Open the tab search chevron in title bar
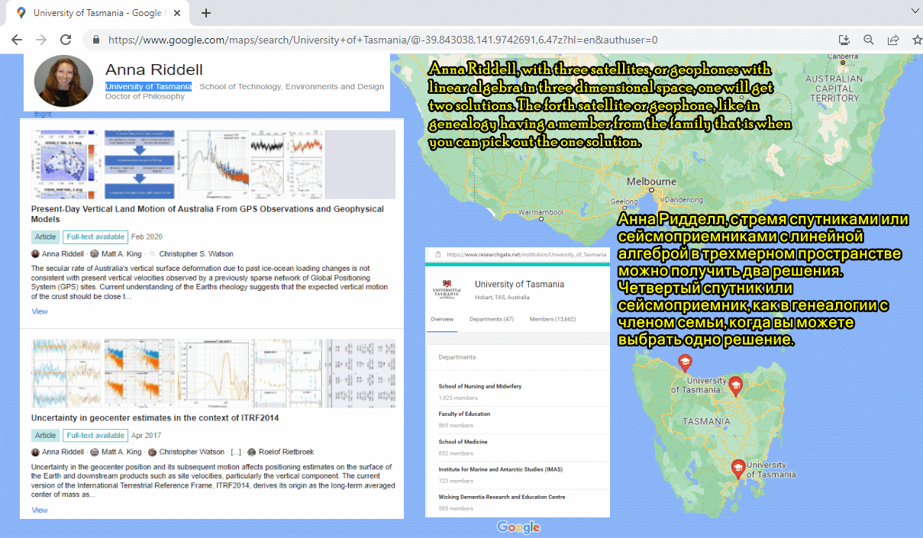This screenshot has width=923, height=538. tap(915, 10)
